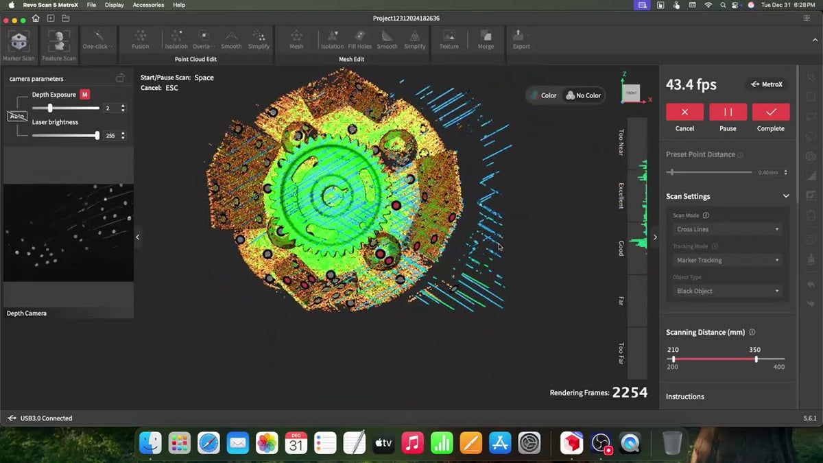Click the MetroX device switch button
Screen dimensions: 823x463
[766, 84]
